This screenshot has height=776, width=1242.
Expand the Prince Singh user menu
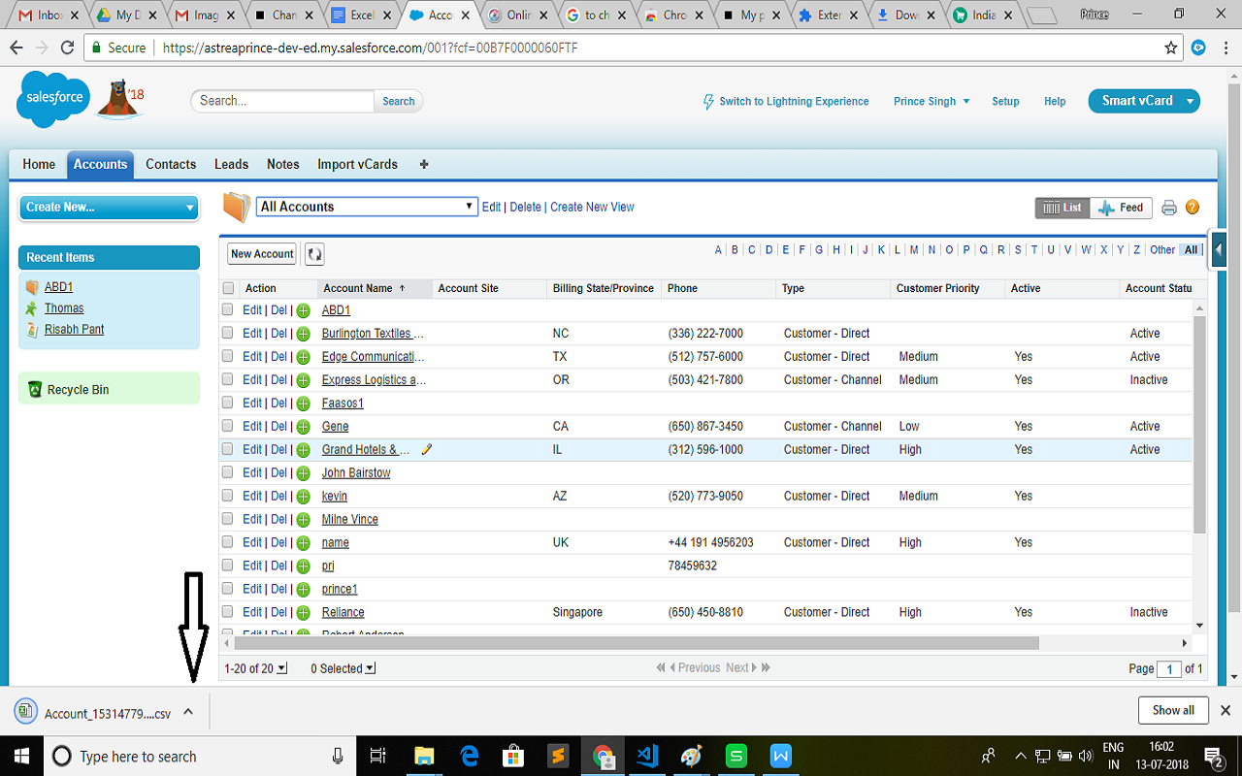[930, 101]
